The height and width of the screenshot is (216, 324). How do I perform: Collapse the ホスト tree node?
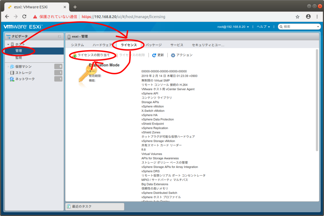(8, 44)
